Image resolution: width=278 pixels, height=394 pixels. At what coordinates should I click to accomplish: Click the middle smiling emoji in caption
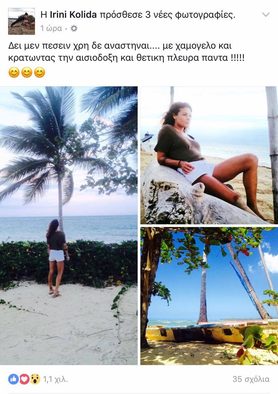27,72
